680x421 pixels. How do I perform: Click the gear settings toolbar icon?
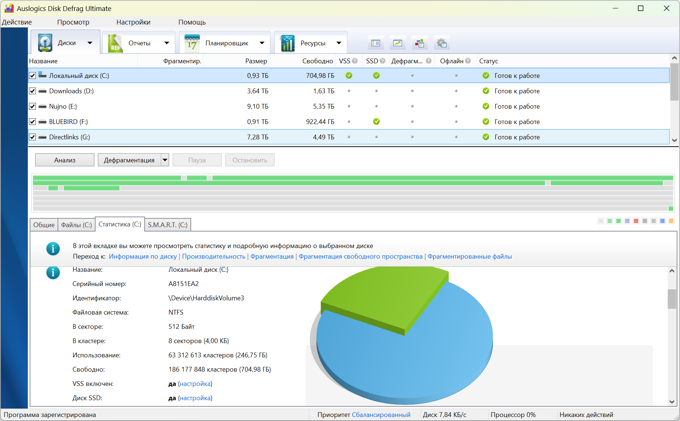[x=442, y=43]
